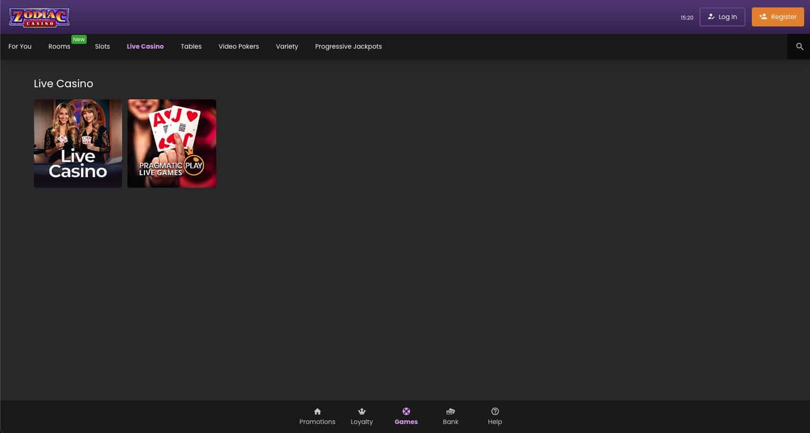Go to the For You tab

(20, 47)
